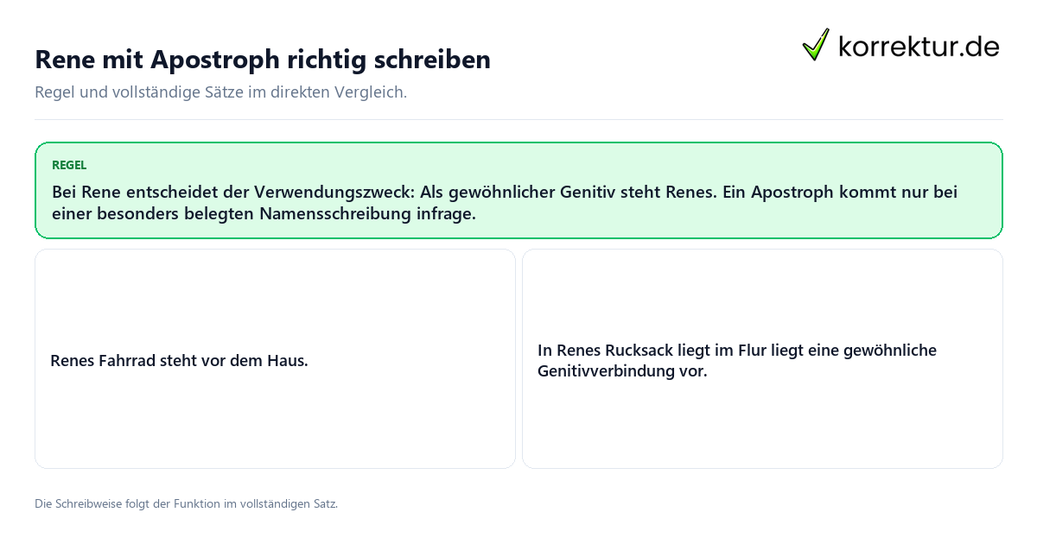Click the green 'REGEL' label
1037x544 pixels.
click(69, 165)
